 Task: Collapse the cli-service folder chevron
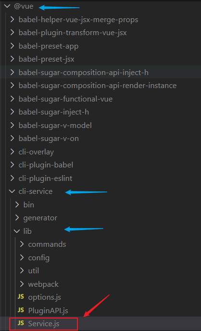(12, 191)
